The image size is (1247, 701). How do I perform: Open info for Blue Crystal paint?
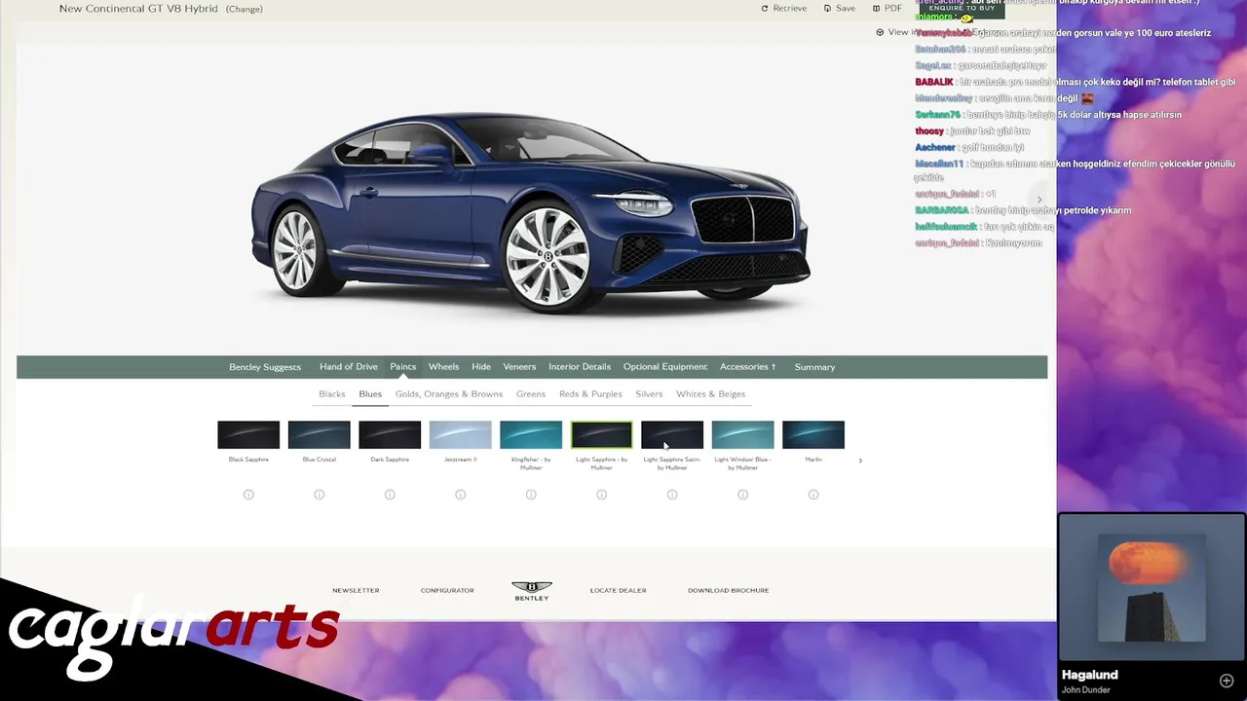pos(320,495)
